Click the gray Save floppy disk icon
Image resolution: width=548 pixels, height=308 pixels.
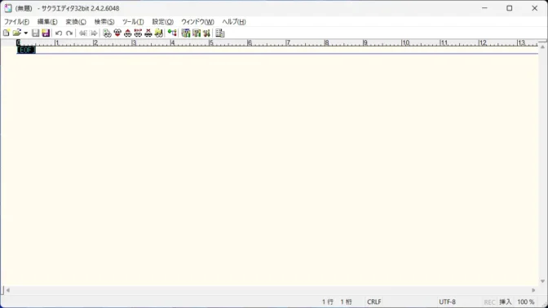pyautogui.click(x=35, y=33)
